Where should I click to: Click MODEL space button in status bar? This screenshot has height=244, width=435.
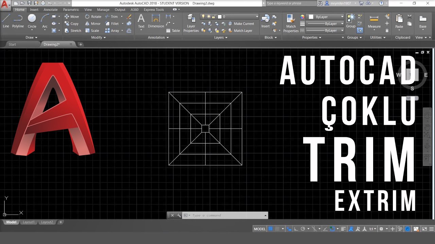click(260, 229)
